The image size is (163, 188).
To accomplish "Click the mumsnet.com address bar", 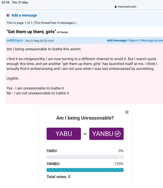I will coord(126,7).
